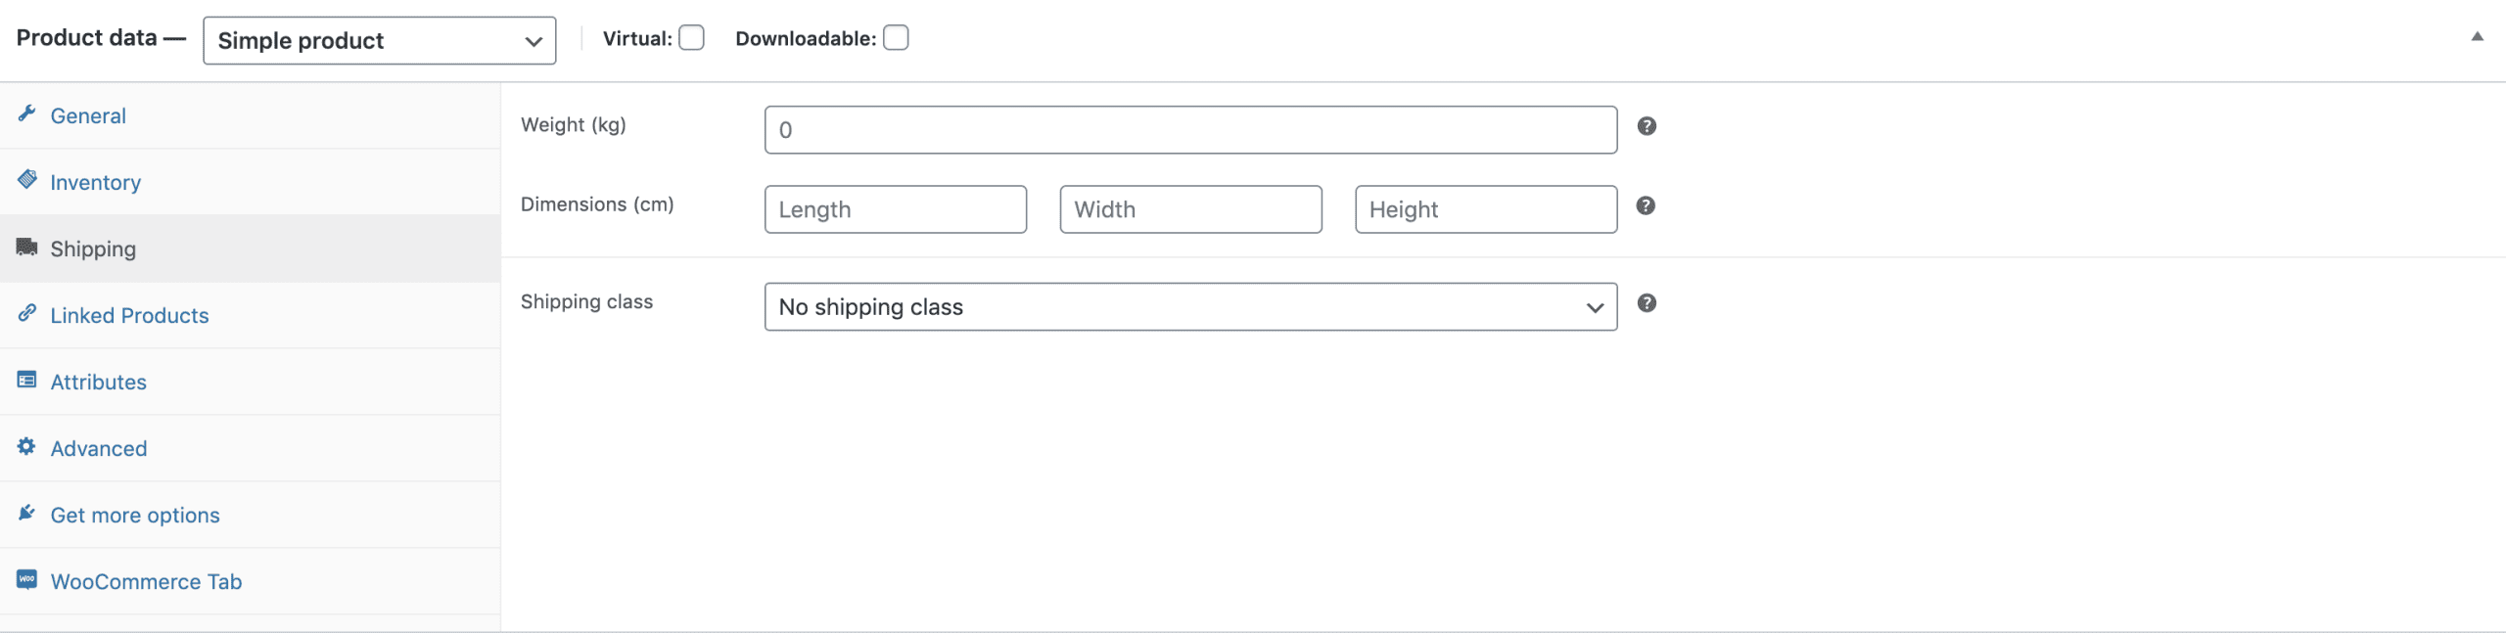This screenshot has height=633, width=2506.
Task: Tick the Downloadable checkbox
Action: 896,38
